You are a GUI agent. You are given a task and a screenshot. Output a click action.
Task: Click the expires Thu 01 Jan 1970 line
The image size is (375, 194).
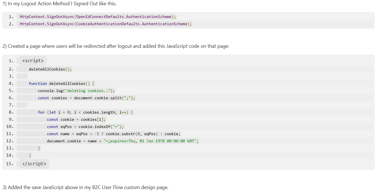coord(122,141)
